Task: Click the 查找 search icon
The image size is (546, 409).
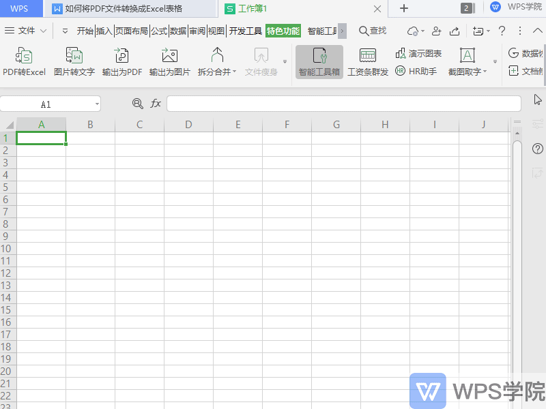Action: [373, 31]
